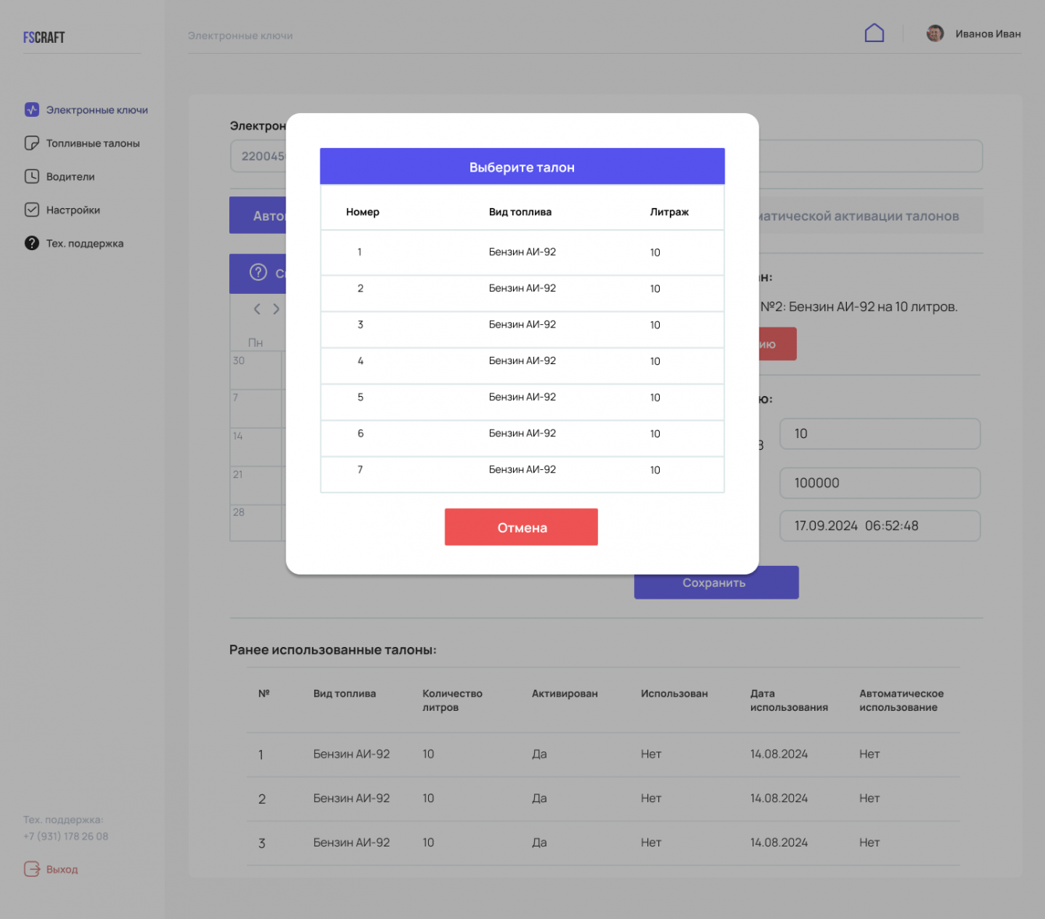This screenshot has width=1045, height=919.
Task: Cancel the talon selection with Отмена
Action: (x=521, y=527)
